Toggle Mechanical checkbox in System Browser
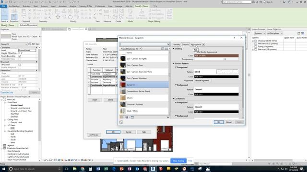The width and height of the screenshot is (307, 172). click(x=256, y=43)
